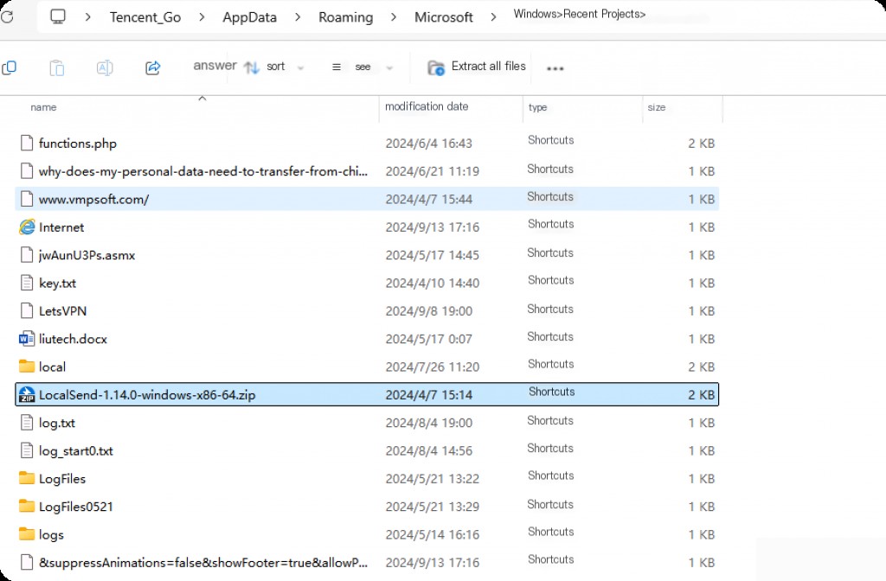Click the &suppressAnimations file icon

click(27, 562)
